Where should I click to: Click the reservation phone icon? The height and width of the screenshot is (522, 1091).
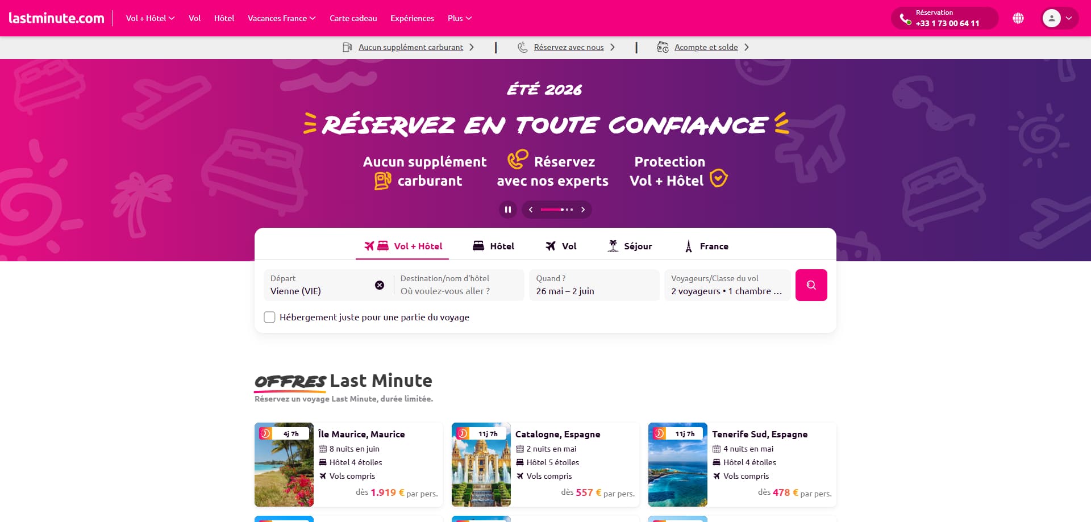click(905, 19)
